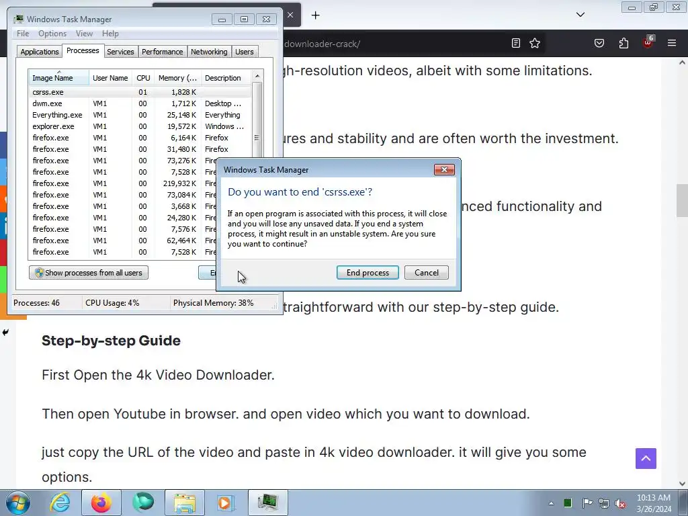
Task: Click the muted volume speaker tray icon
Action: [x=620, y=503]
